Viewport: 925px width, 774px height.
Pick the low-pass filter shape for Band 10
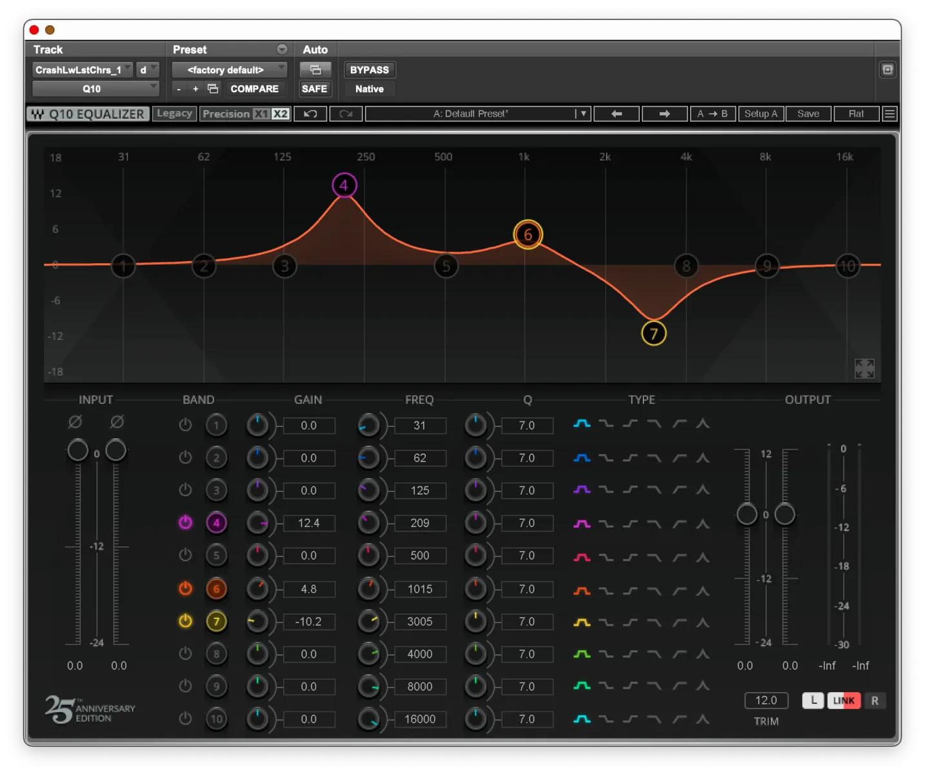pyautogui.click(x=655, y=719)
